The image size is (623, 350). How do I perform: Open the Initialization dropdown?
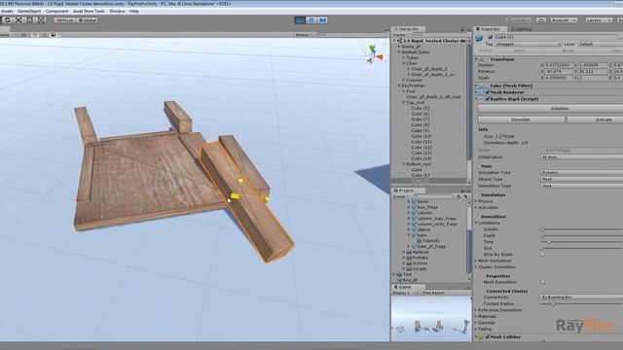[x=582, y=157]
